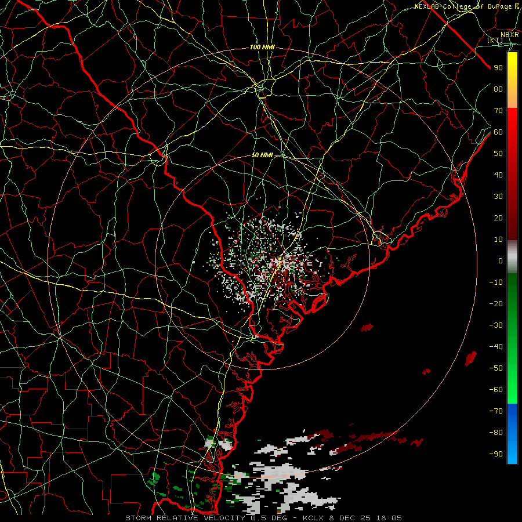
Task: Click the 8 DEC 25 date in caption
Action: 350,518
